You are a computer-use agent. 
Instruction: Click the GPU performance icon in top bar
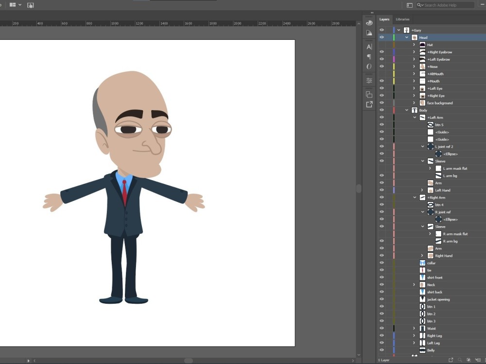pos(30,5)
